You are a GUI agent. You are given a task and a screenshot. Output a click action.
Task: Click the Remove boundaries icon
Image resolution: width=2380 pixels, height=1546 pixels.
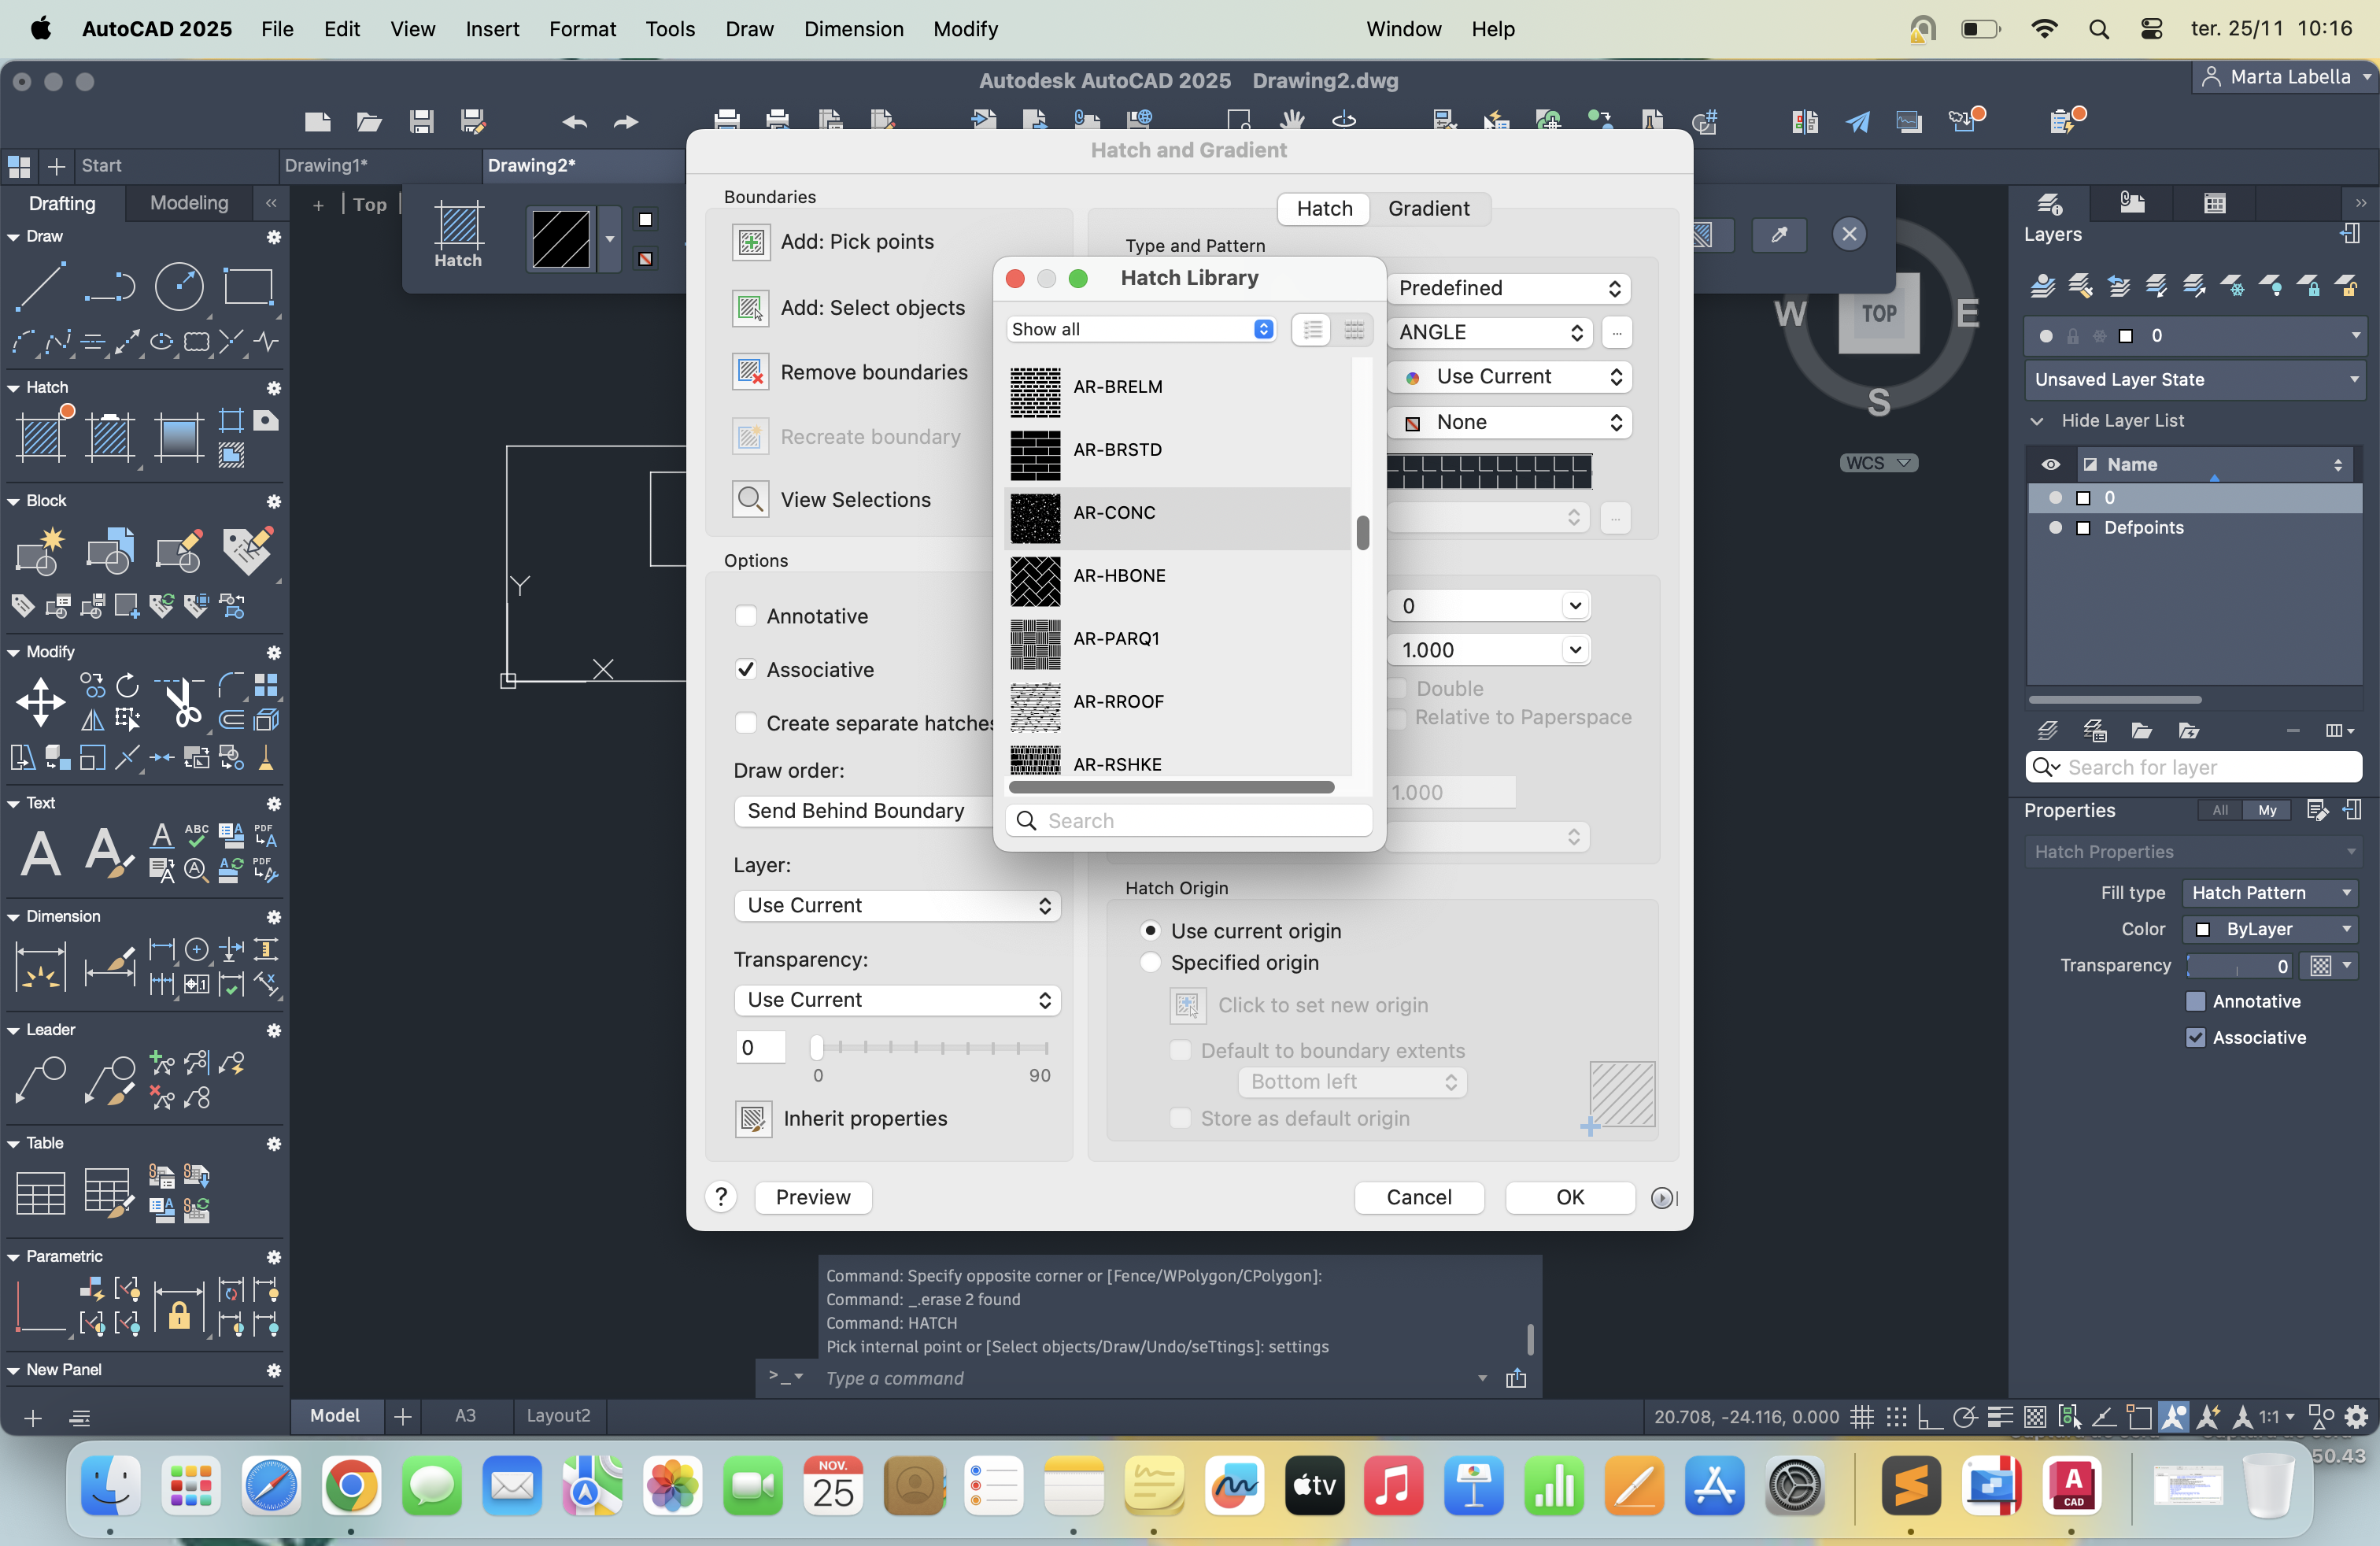pyautogui.click(x=751, y=372)
